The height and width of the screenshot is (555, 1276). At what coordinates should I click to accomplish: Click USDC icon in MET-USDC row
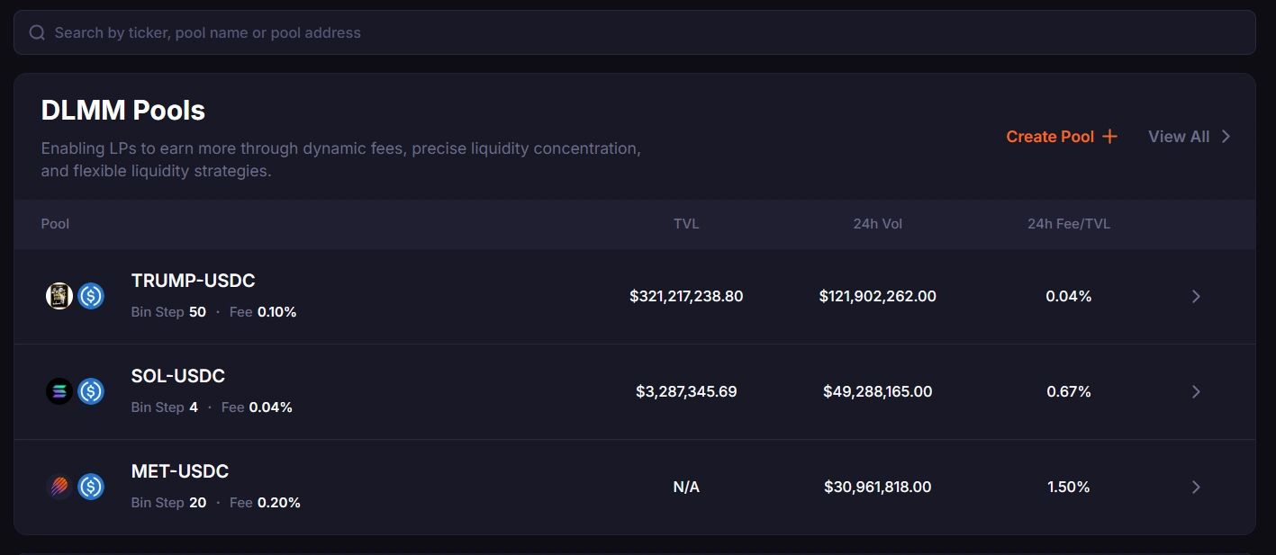pos(91,487)
